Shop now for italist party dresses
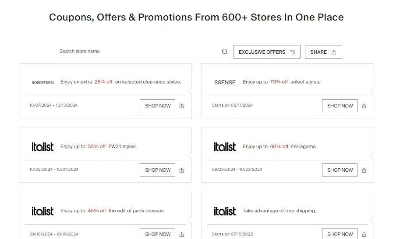This screenshot has width=407, height=239. 158,234
